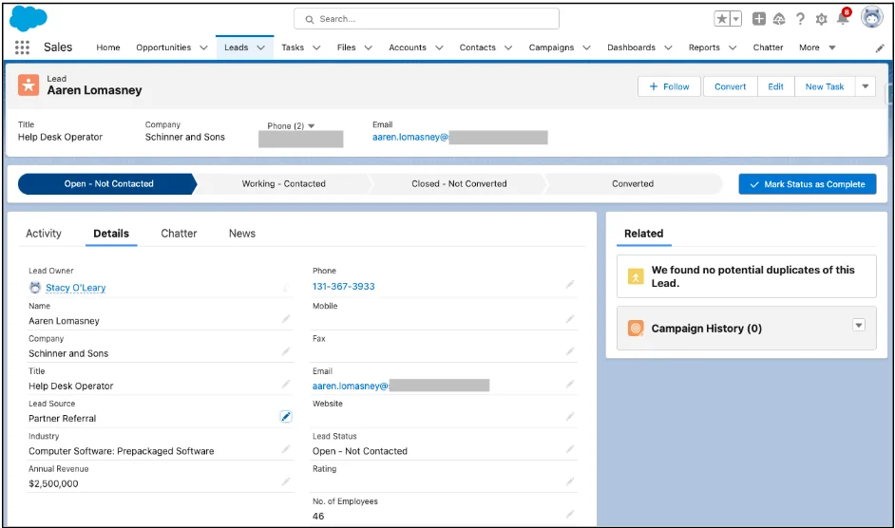This screenshot has height=528, width=895.
Task: Edit the Name field pencil icon
Action: 286,318
